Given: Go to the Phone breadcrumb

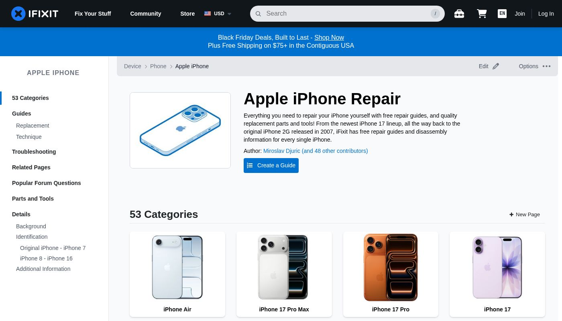Looking at the screenshot, I should click(x=158, y=66).
